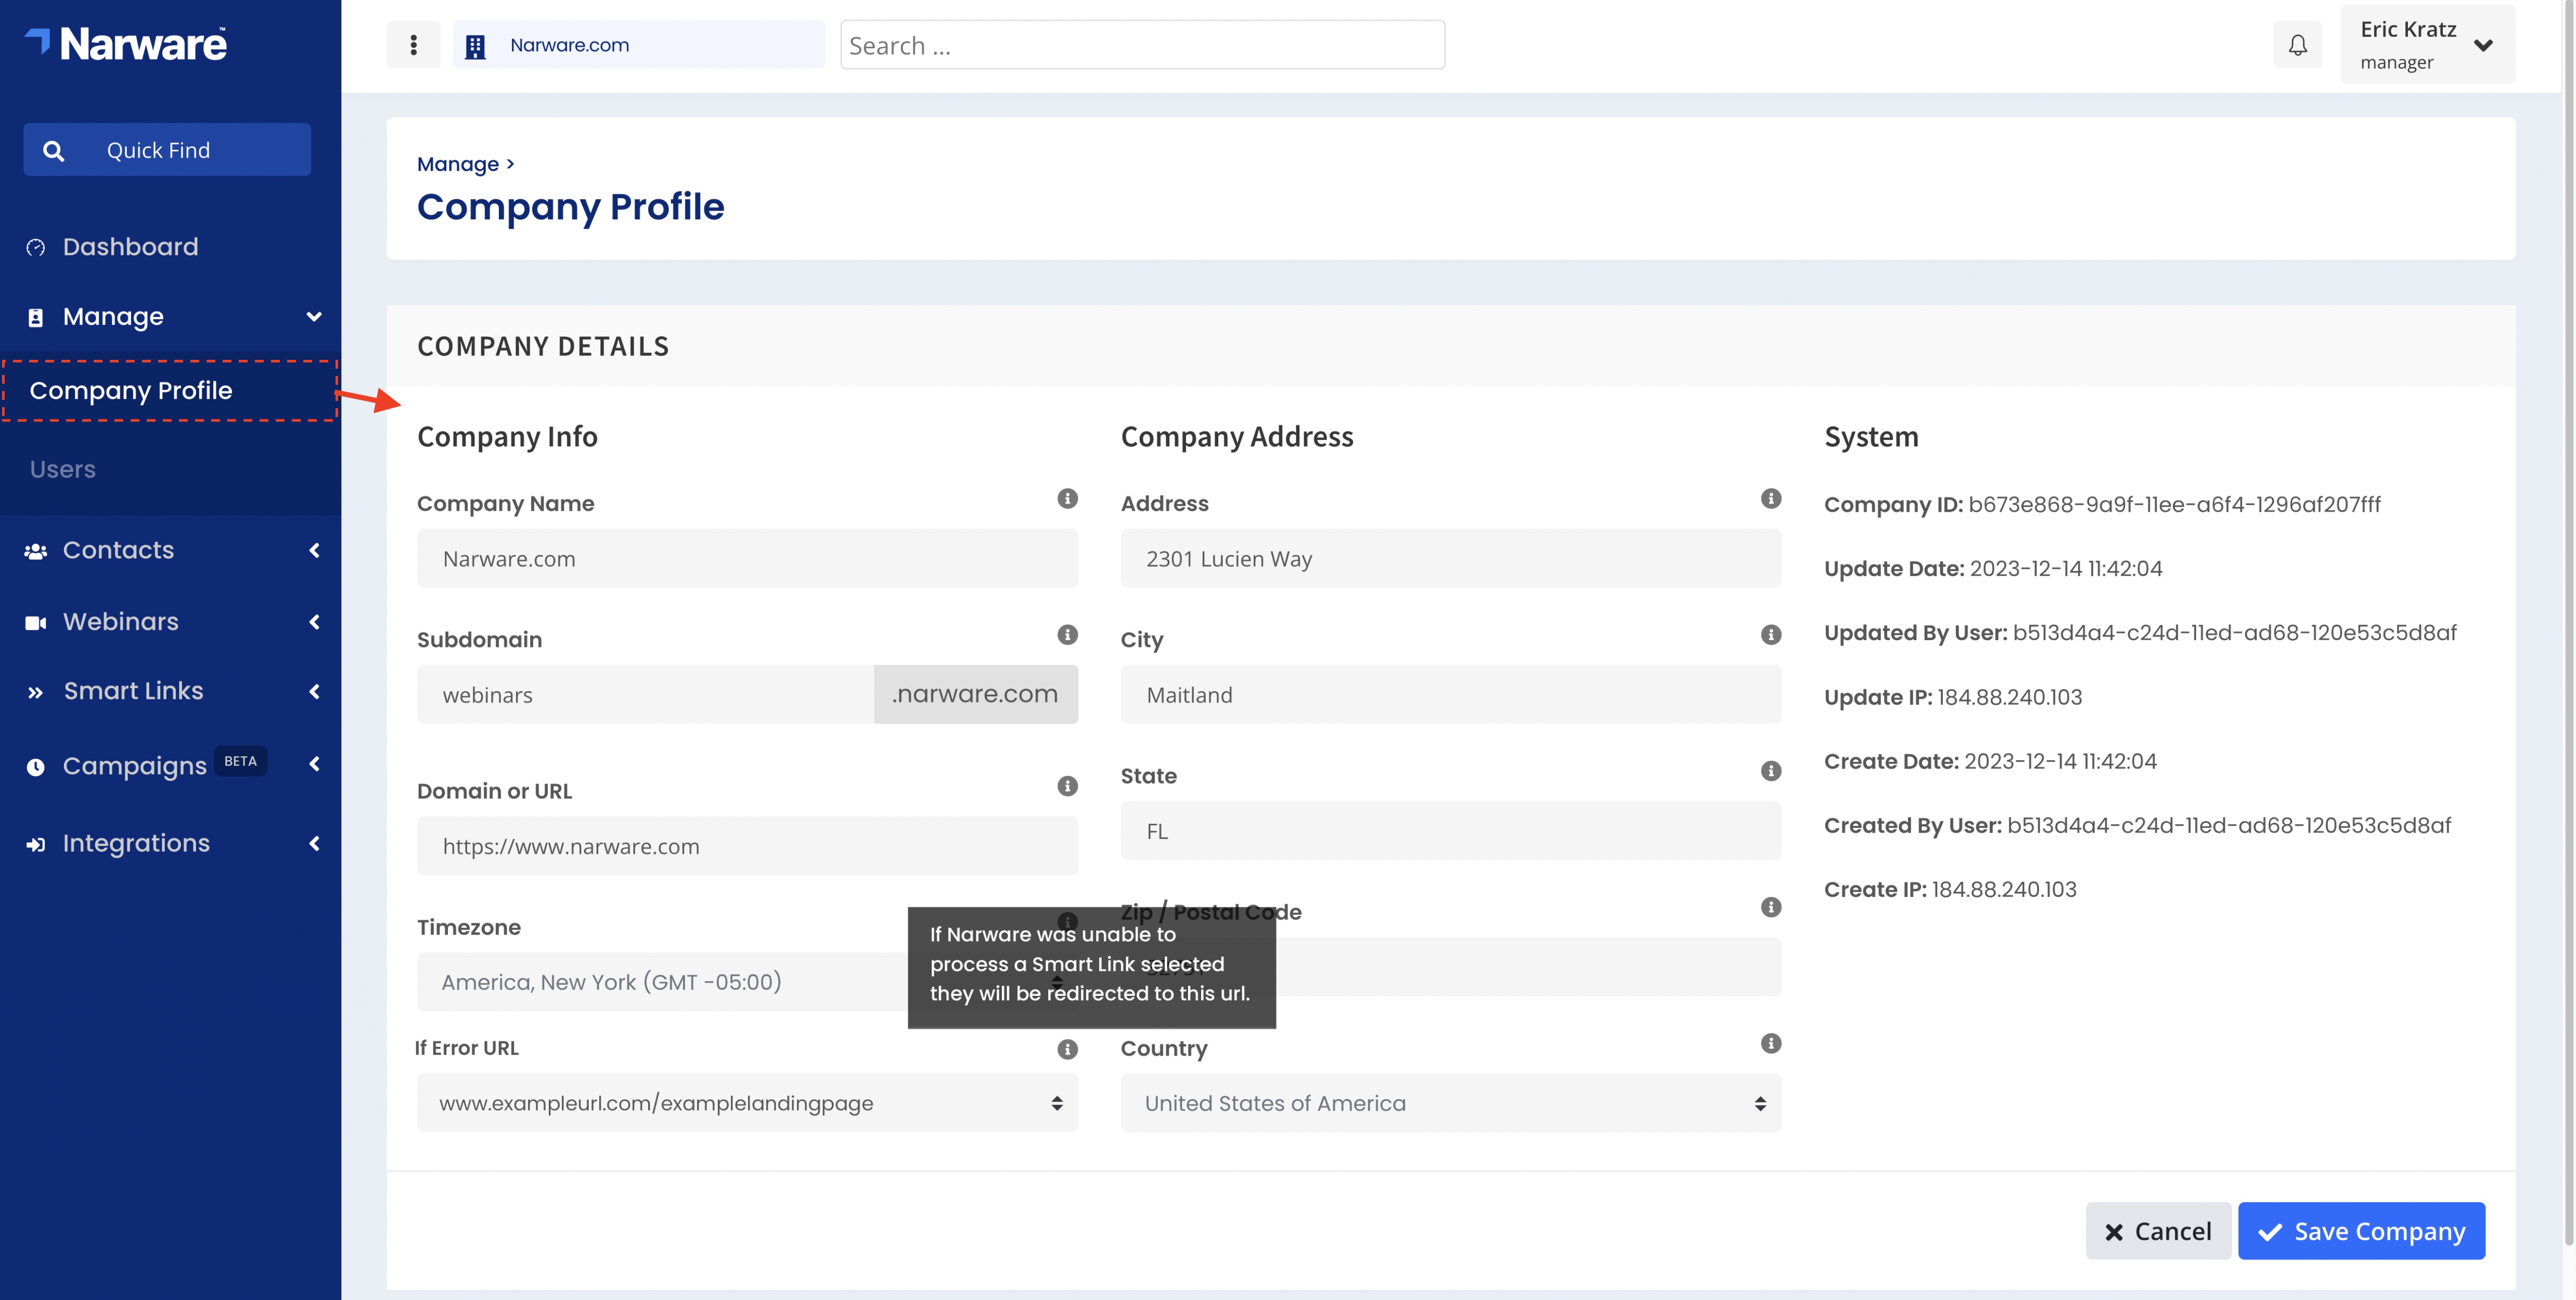2576x1300 pixels.
Task: Open the three-dot options menu
Action: pyautogui.click(x=413, y=45)
